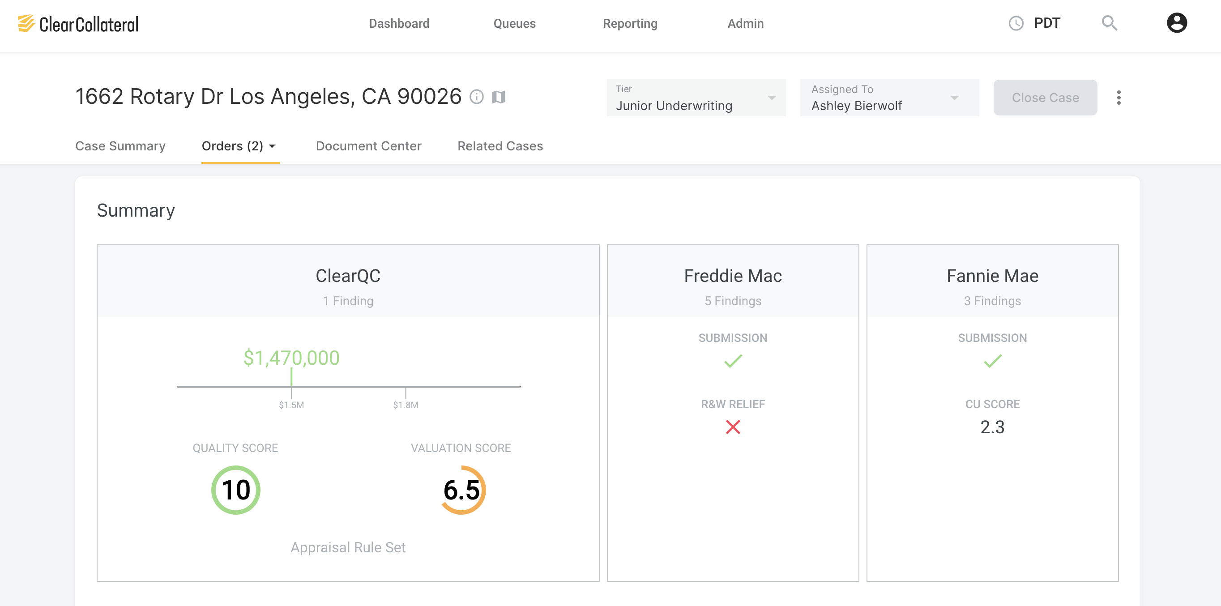The image size is (1221, 606).
Task: Click the Fannie Mae SUBMISSION label
Action: coord(993,338)
